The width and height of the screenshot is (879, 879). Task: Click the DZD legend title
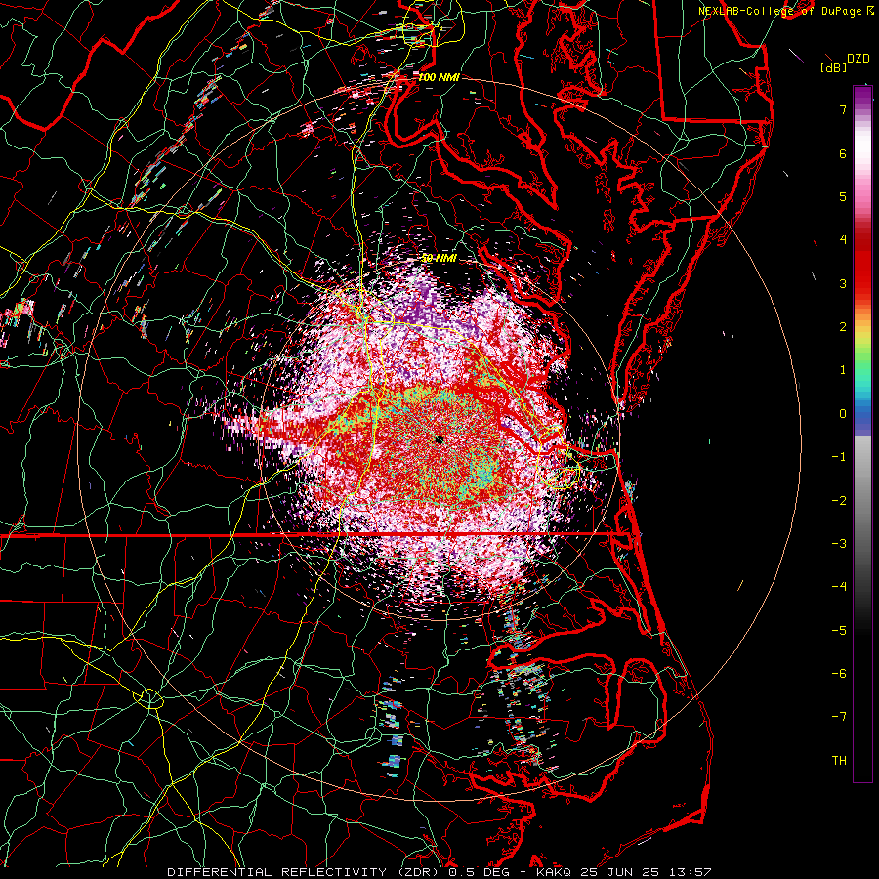point(858,59)
